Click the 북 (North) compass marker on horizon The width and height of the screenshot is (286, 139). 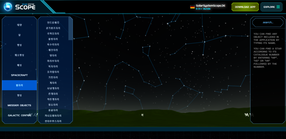[x=142, y=115]
